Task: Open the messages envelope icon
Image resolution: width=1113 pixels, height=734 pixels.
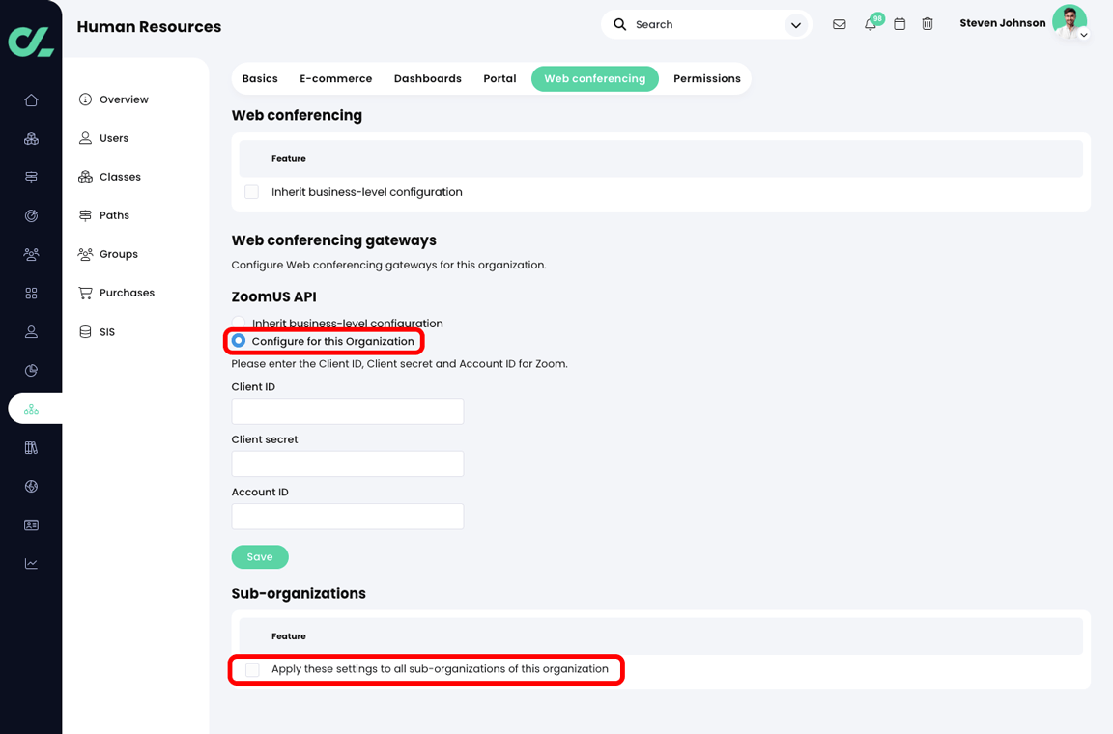Action: tap(839, 24)
